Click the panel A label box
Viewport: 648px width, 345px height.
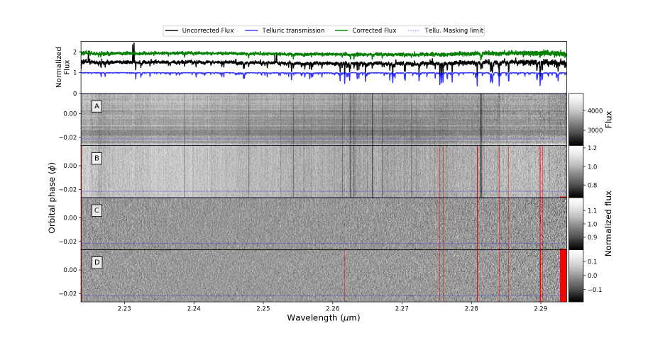click(97, 106)
